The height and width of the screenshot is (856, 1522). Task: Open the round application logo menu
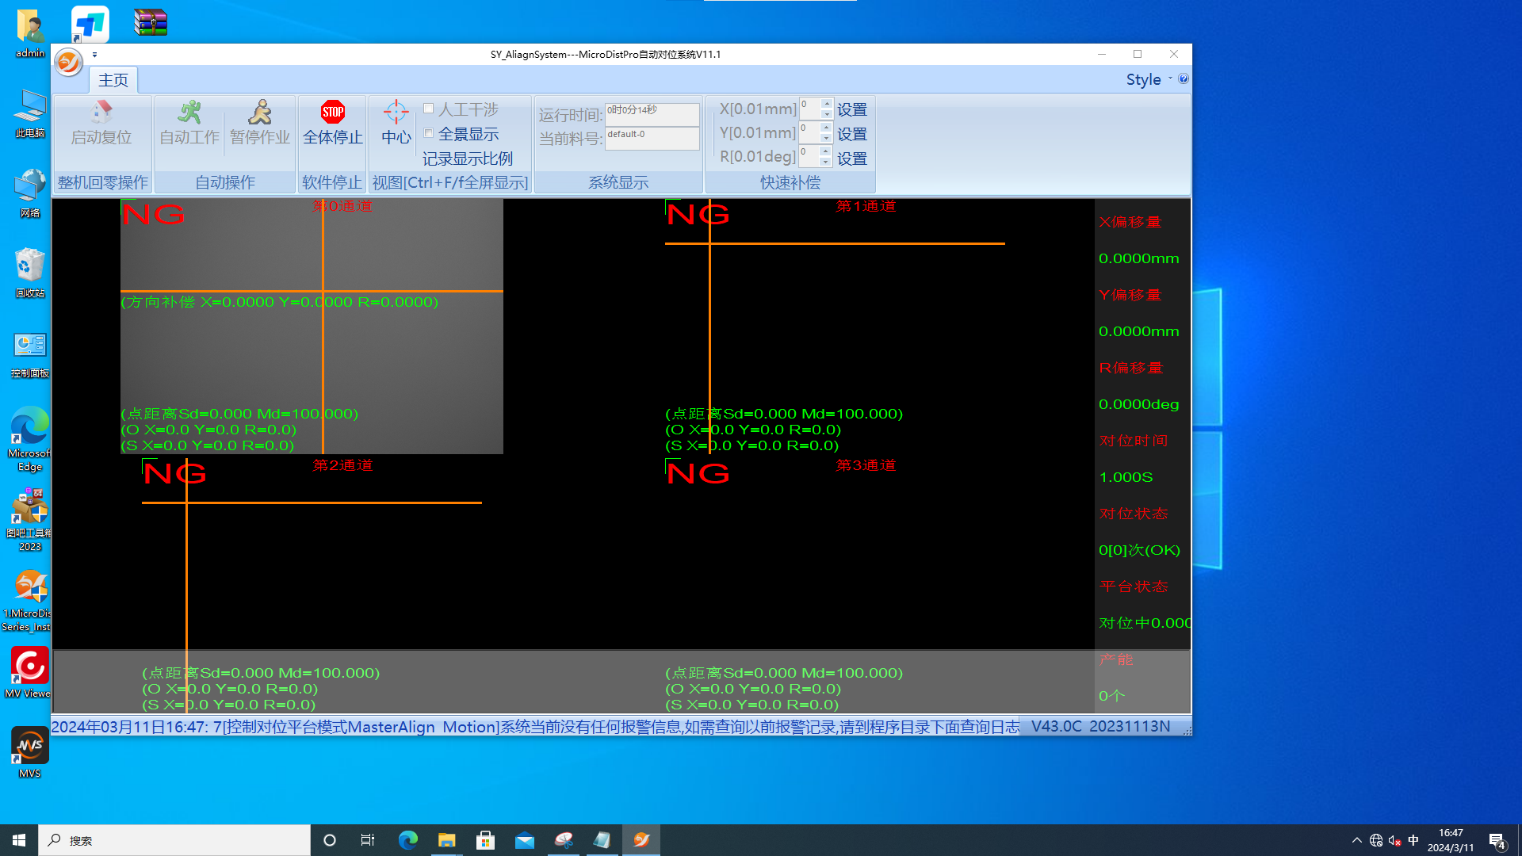[69, 62]
